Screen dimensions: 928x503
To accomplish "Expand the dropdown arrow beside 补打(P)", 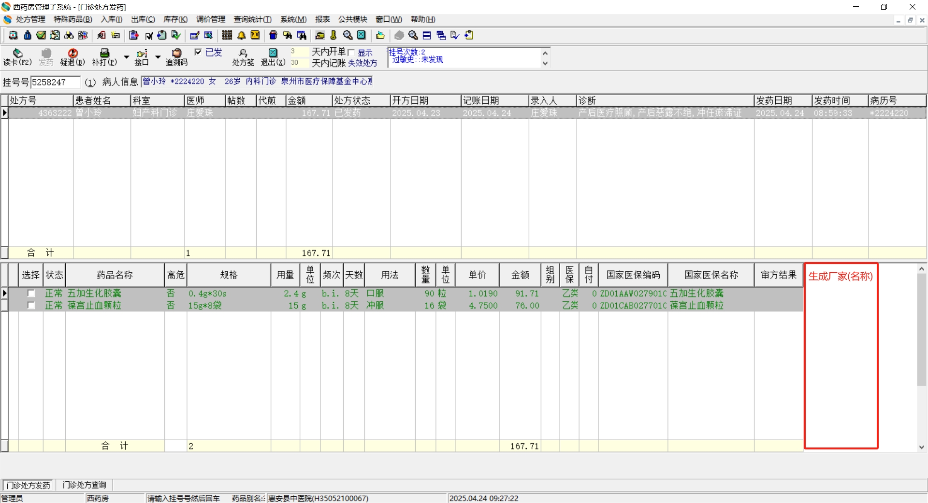I will pyautogui.click(x=126, y=57).
